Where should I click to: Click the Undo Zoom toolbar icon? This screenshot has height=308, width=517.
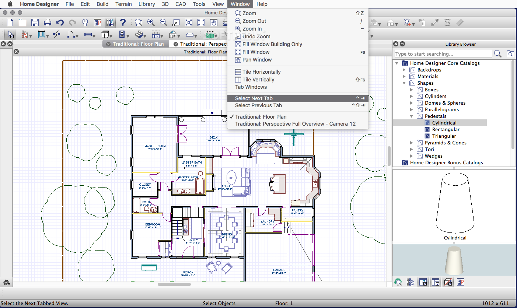(176, 22)
